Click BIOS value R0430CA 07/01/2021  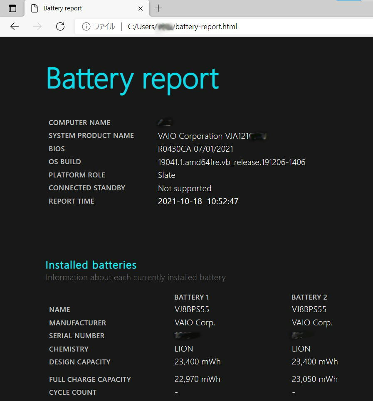pos(196,149)
